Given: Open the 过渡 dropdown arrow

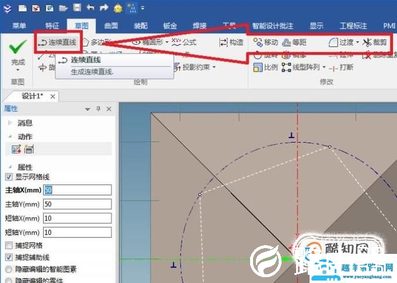Looking at the screenshot, I should pyautogui.click(x=357, y=42).
